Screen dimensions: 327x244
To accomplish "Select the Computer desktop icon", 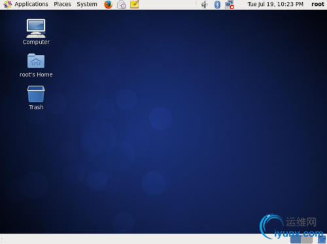I will 36,32.
